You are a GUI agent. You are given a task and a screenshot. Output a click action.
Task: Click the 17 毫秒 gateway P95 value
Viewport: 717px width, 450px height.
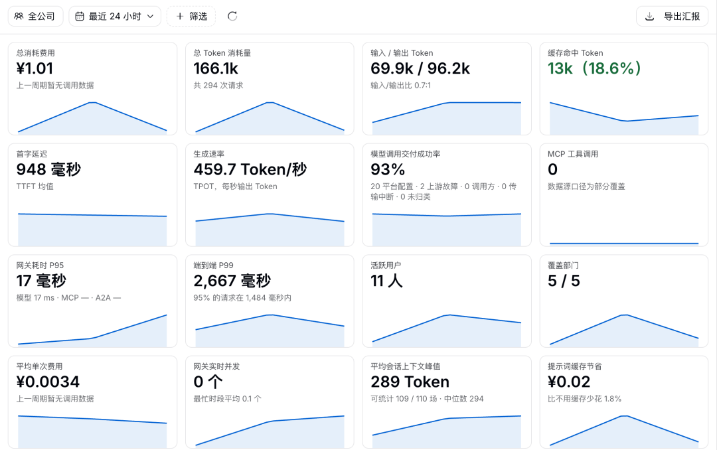tap(41, 281)
